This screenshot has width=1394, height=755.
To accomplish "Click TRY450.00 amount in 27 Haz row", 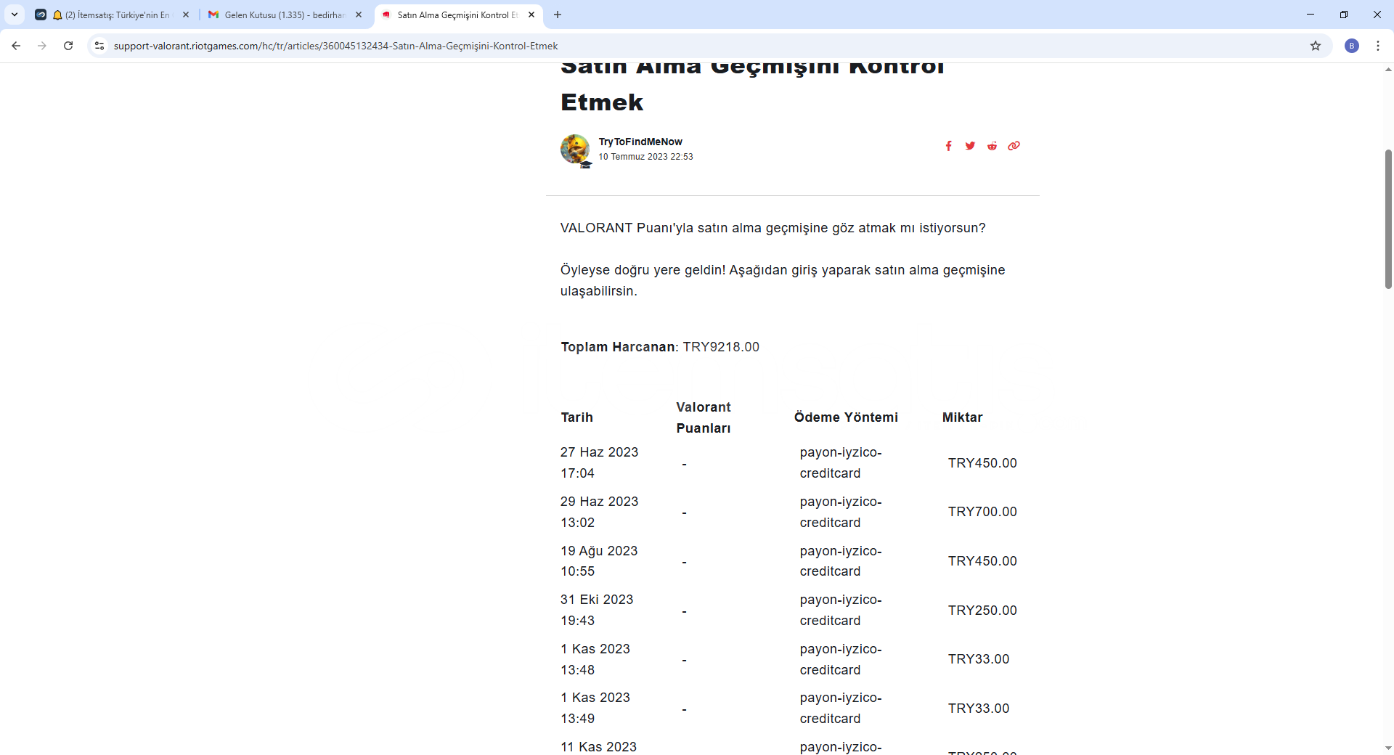I will tap(982, 463).
